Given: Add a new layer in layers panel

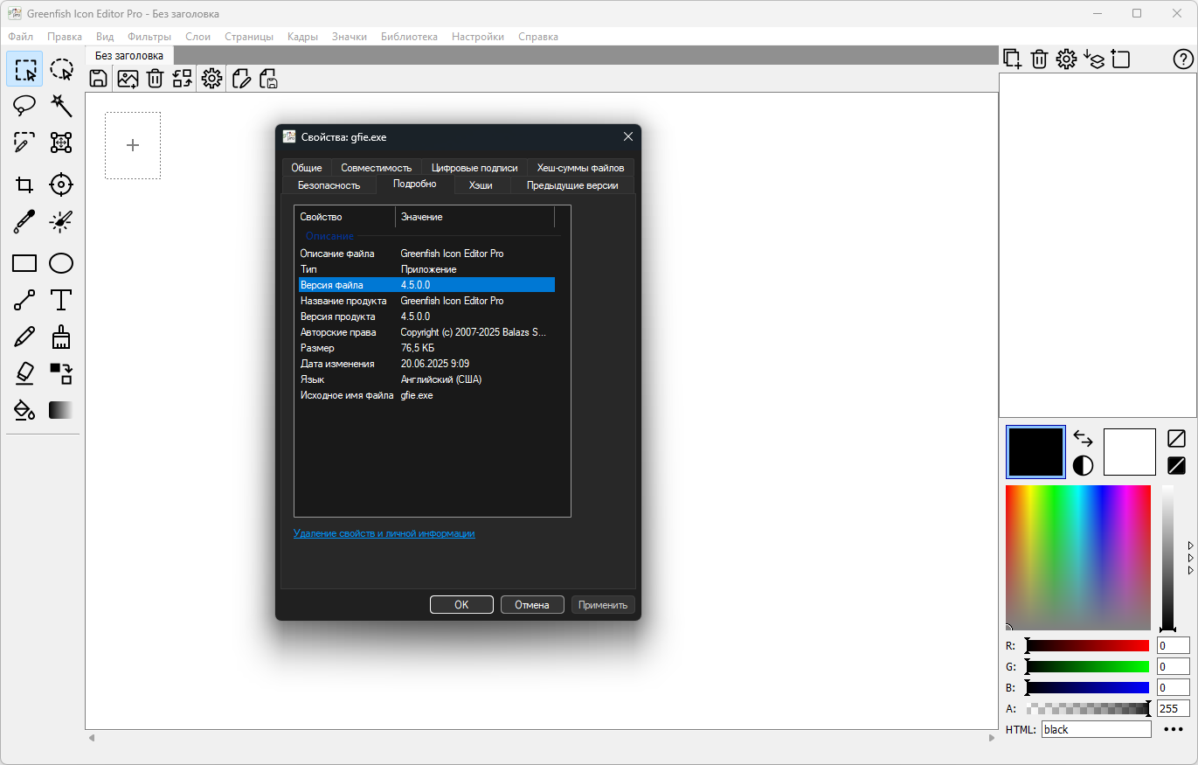Looking at the screenshot, I should (1012, 59).
